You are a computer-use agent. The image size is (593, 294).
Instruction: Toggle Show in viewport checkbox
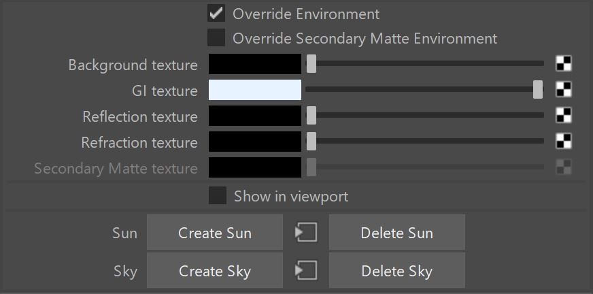[x=218, y=195]
